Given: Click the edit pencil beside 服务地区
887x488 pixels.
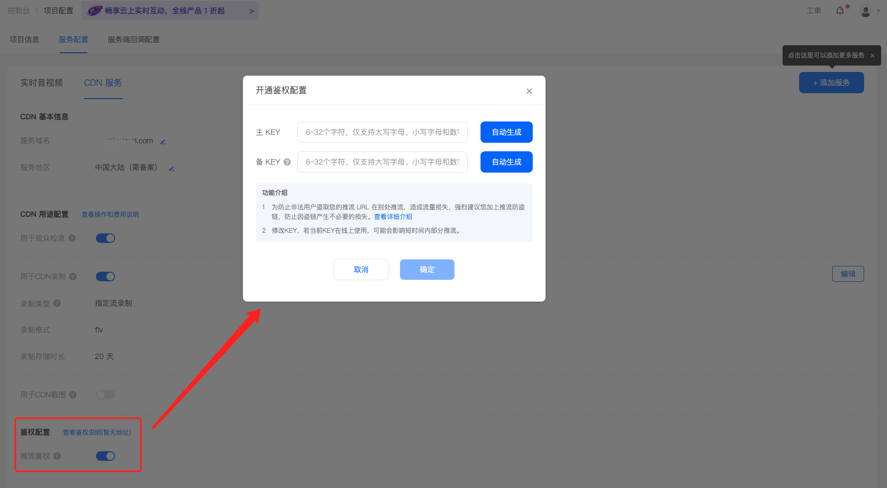Looking at the screenshot, I should pos(171,167).
